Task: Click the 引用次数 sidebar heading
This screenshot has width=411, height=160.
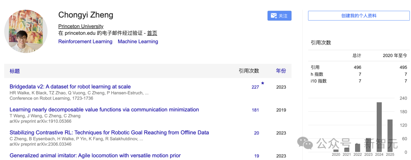Action: click(321, 43)
